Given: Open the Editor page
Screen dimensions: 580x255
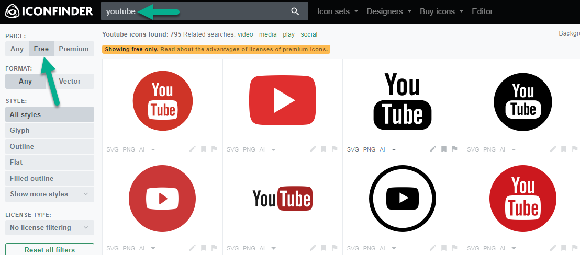Looking at the screenshot, I should point(482,11).
